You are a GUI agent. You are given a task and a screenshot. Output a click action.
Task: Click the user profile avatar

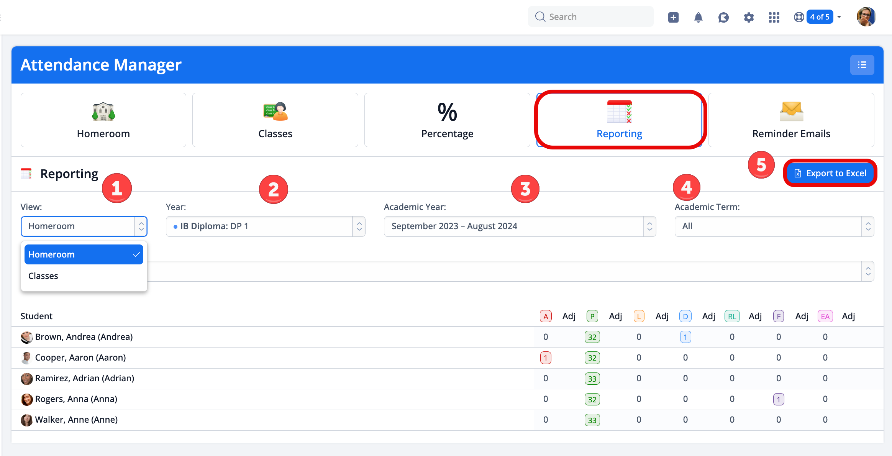[x=866, y=17]
